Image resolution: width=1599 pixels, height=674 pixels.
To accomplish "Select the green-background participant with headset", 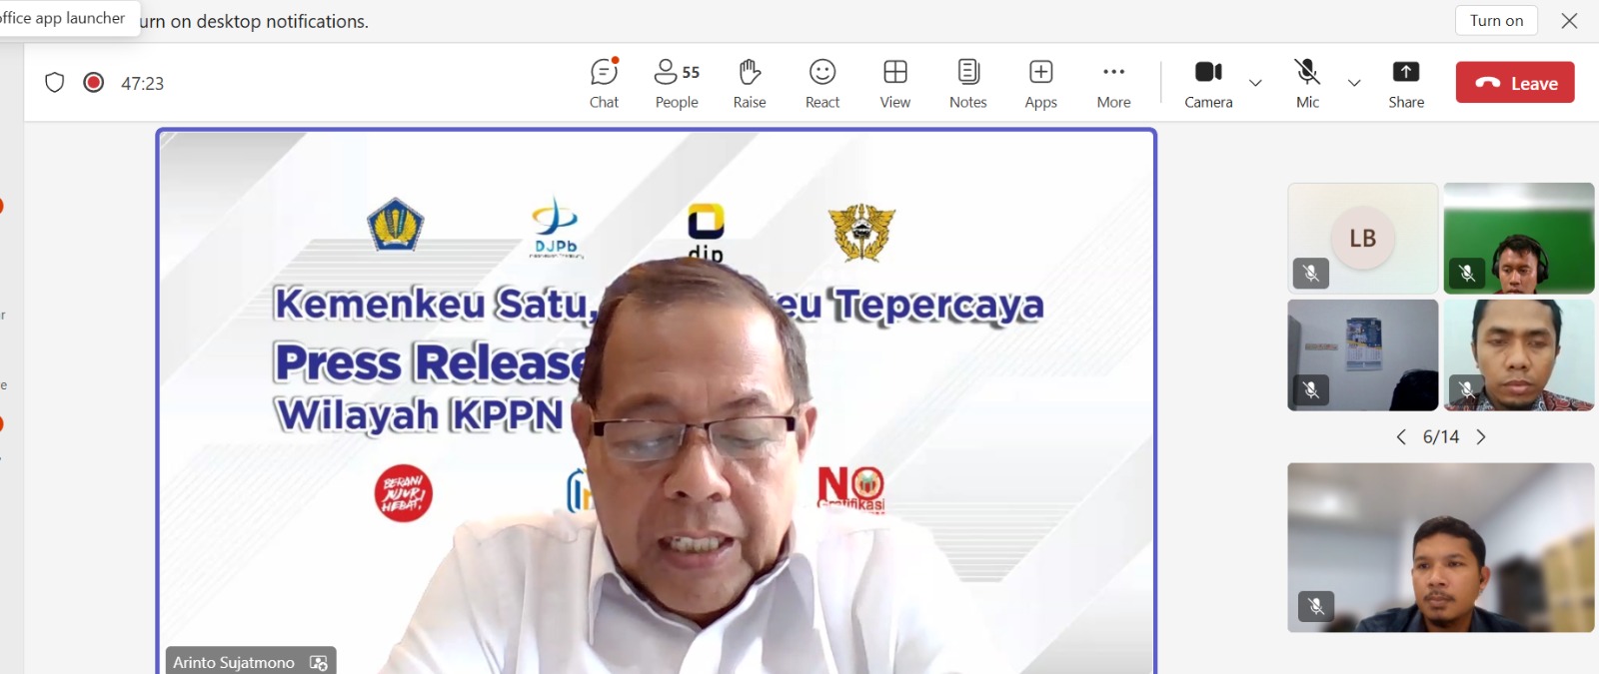I will pos(1519,238).
